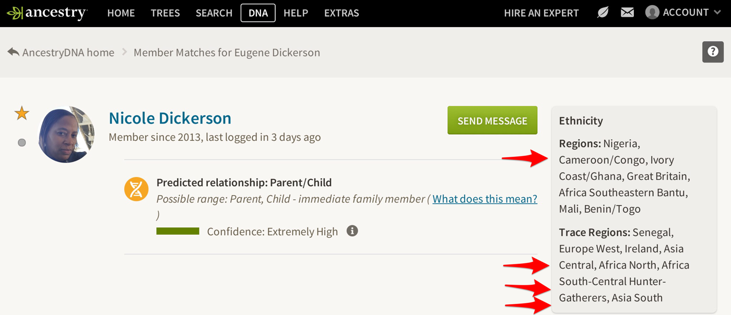Open the TREES menu
Screen dimensions: 731x315
(x=165, y=13)
